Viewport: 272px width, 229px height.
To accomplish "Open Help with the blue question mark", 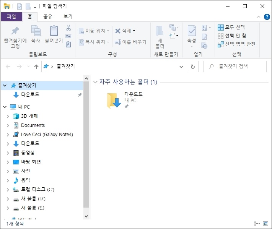I will point(267,17).
